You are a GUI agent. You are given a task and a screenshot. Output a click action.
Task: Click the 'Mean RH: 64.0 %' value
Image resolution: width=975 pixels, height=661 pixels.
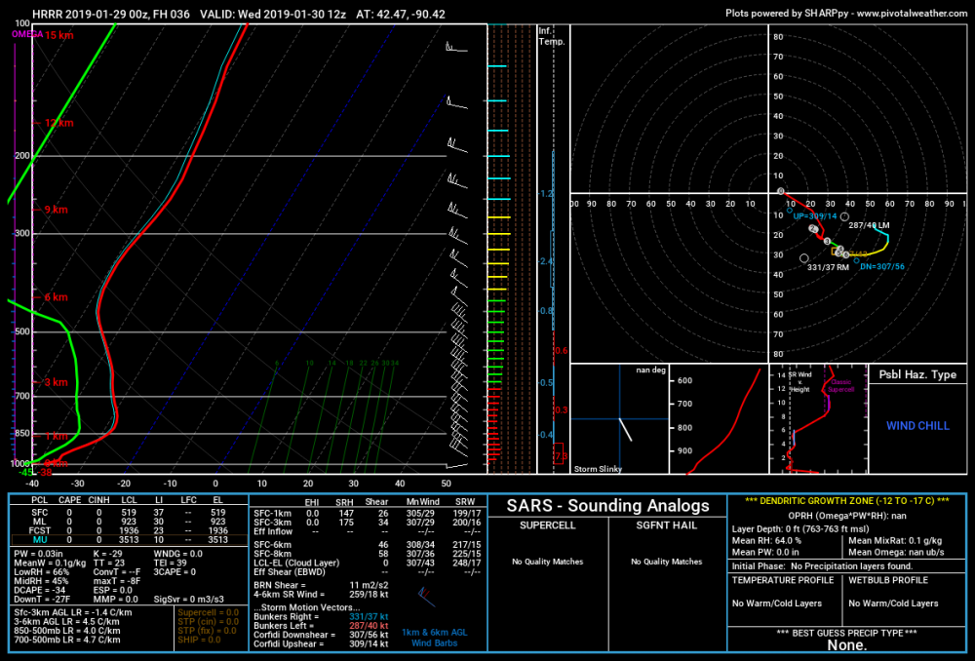766,540
